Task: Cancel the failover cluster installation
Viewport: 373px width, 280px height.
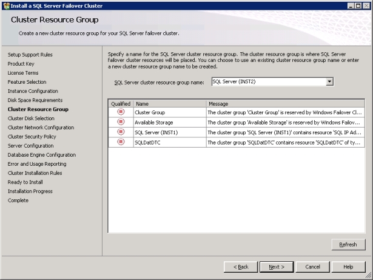Action: 312,267
